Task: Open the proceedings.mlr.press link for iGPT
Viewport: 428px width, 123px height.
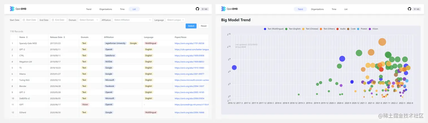Action: (192, 104)
